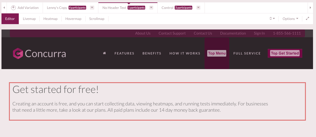The height and width of the screenshot is (137, 316).
Task: Open the Documentation link
Action: (233, 33)
